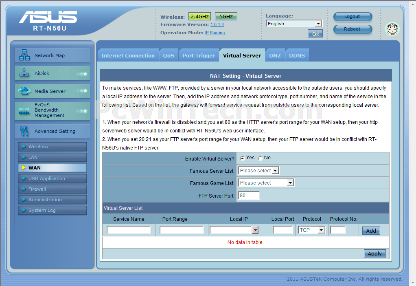
Task: Open the Firewall settings submenu
Action: (52, 189)
